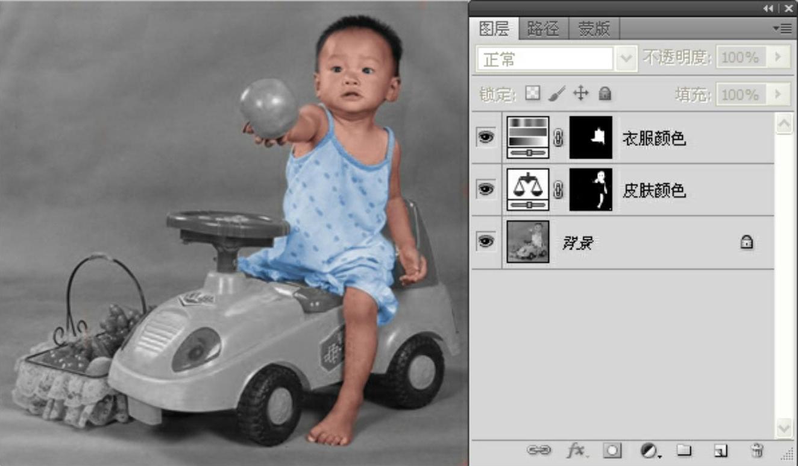Select the 皮肤颜色 layer mask thumbnail
Viewport: 798px width, 466px height.
(x=591, y=189)
